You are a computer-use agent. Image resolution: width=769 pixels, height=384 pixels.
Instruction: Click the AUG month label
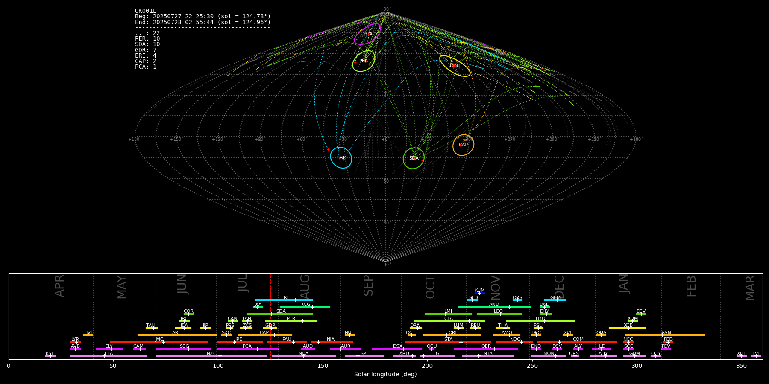pyautogui.click(x=305, y=287)
